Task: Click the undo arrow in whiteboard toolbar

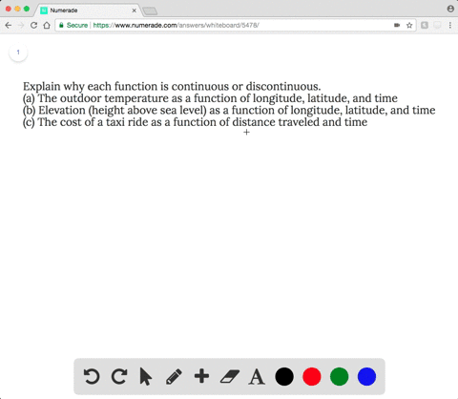Action: (x=92, y=377)
